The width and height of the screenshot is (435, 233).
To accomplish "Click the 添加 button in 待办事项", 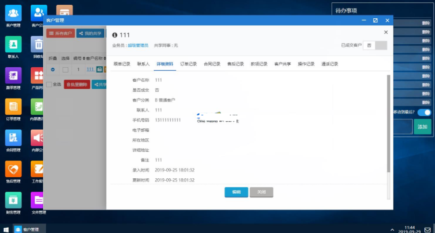I will [x=423, y=126].
